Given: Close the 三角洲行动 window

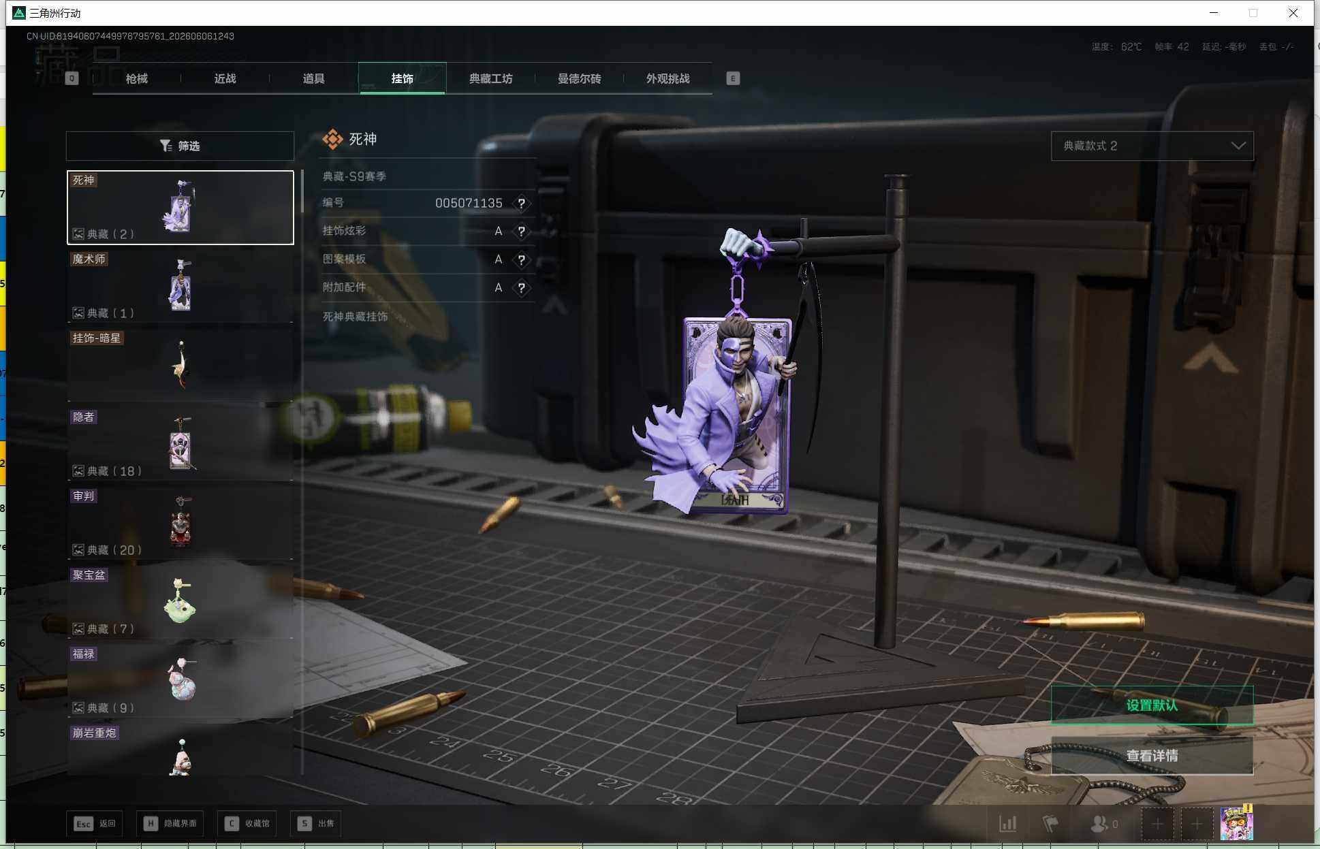Looking at the screenshot, I should pyautogui.click(x=1293, y=13).
